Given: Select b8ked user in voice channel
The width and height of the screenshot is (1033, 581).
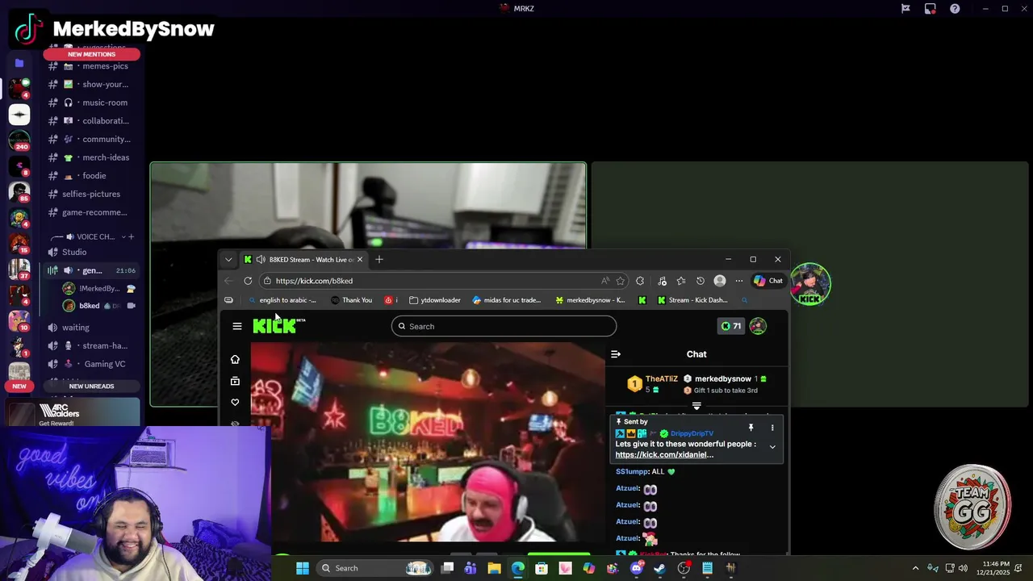Looking at the screenshot, I should 98,306.
